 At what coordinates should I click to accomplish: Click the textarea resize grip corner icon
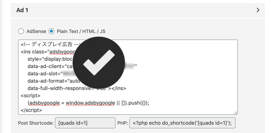point(236,113)
